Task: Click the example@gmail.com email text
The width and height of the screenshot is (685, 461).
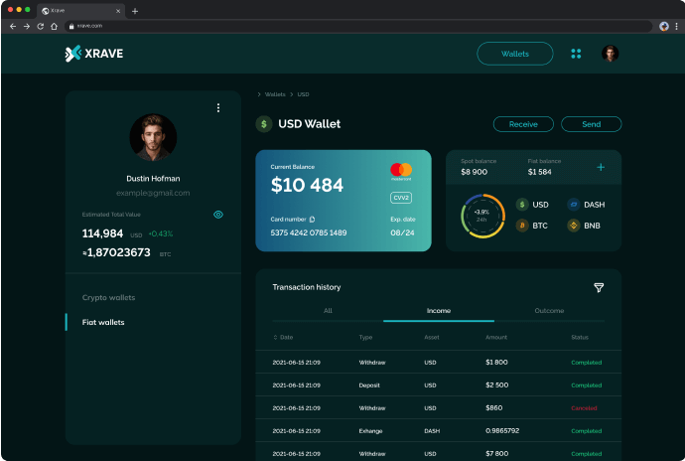Action: click(x=153, y=193)
